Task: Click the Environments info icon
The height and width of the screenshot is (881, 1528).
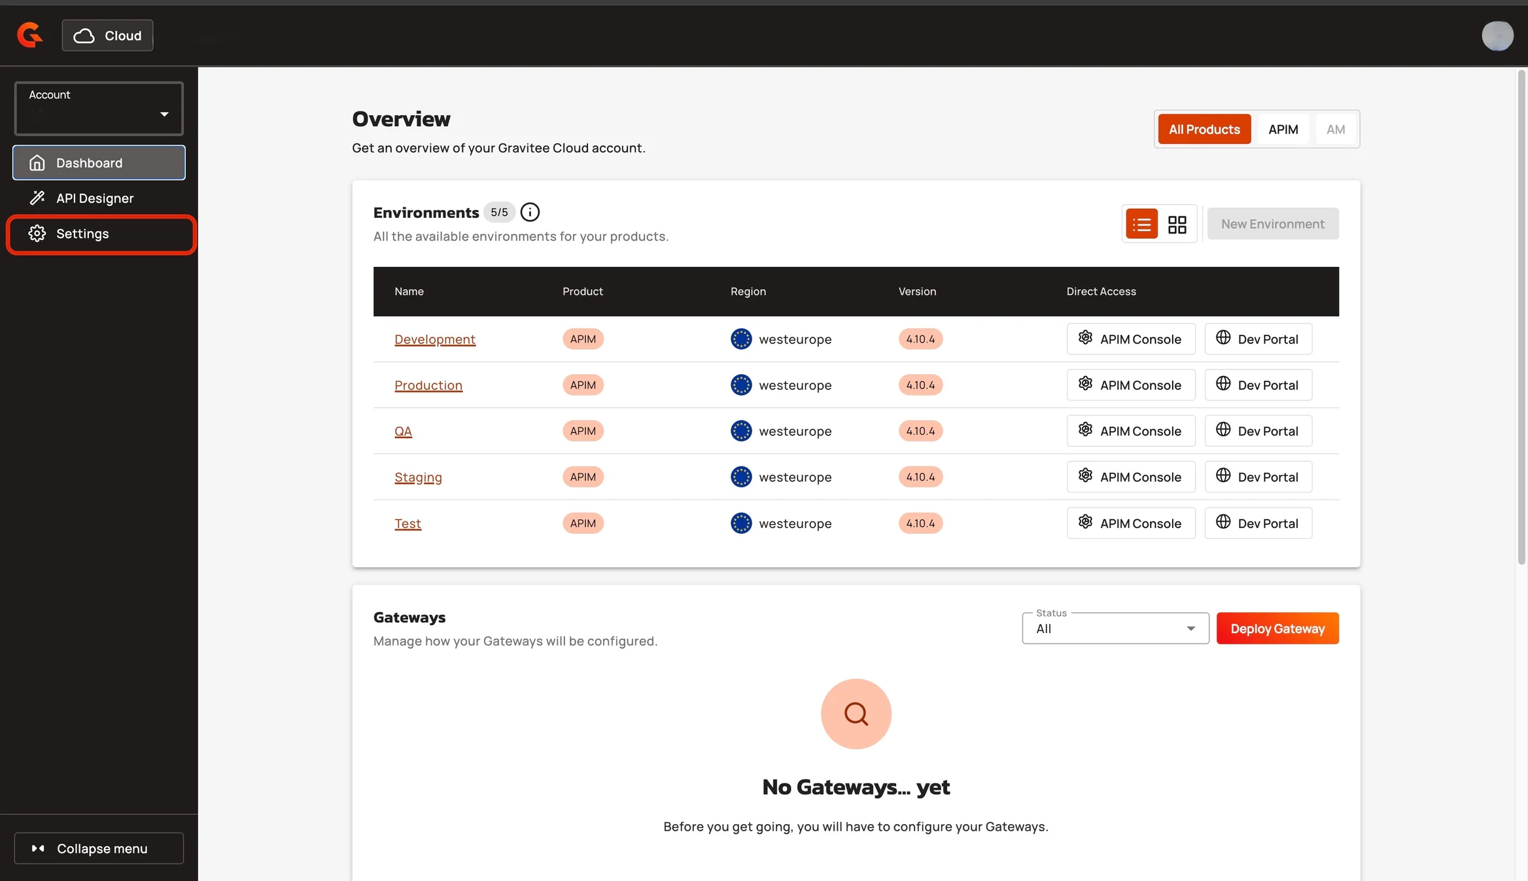Action: tap(530, 212)
